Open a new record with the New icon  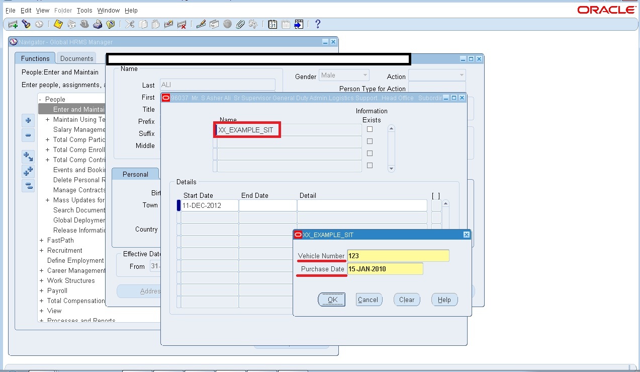(12, 24)
